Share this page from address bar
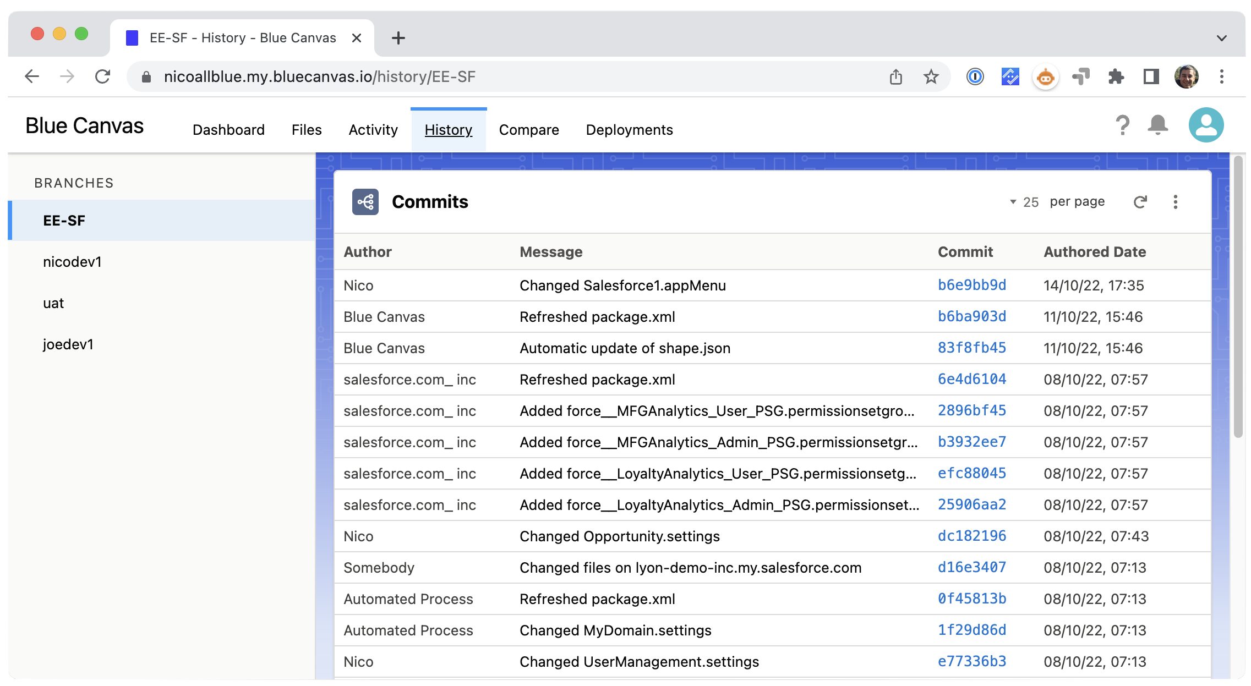Screen dimensions: 1251x686 point(896,76)
